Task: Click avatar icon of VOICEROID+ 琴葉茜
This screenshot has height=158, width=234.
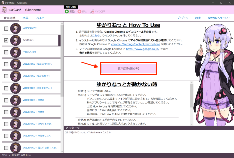Action: pyautogui.click(x=16, y=100)
